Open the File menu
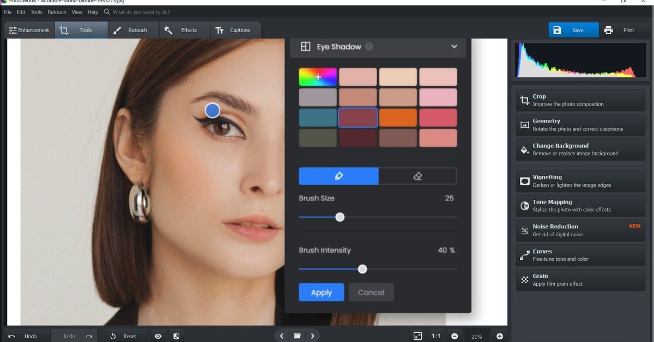654x342 pixels. coord(8,12)
